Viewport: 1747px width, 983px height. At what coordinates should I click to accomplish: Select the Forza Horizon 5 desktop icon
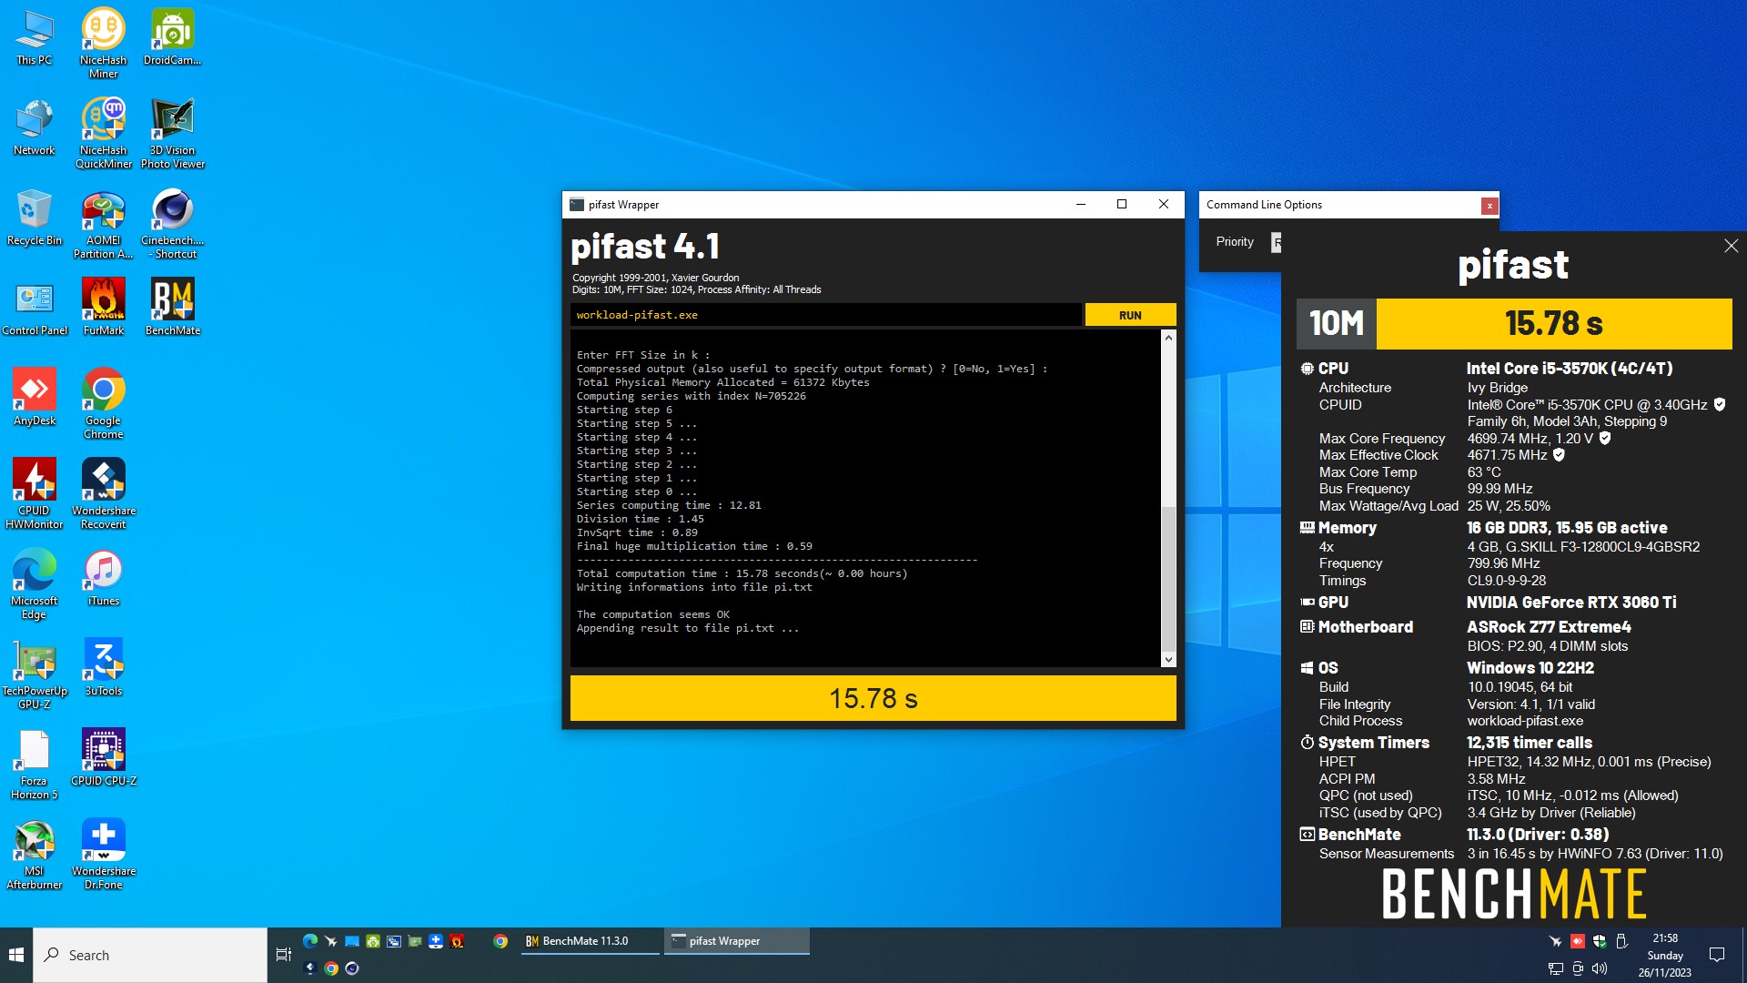click(35, 765)
